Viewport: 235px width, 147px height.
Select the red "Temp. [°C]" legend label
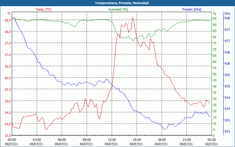pos(43,9)
